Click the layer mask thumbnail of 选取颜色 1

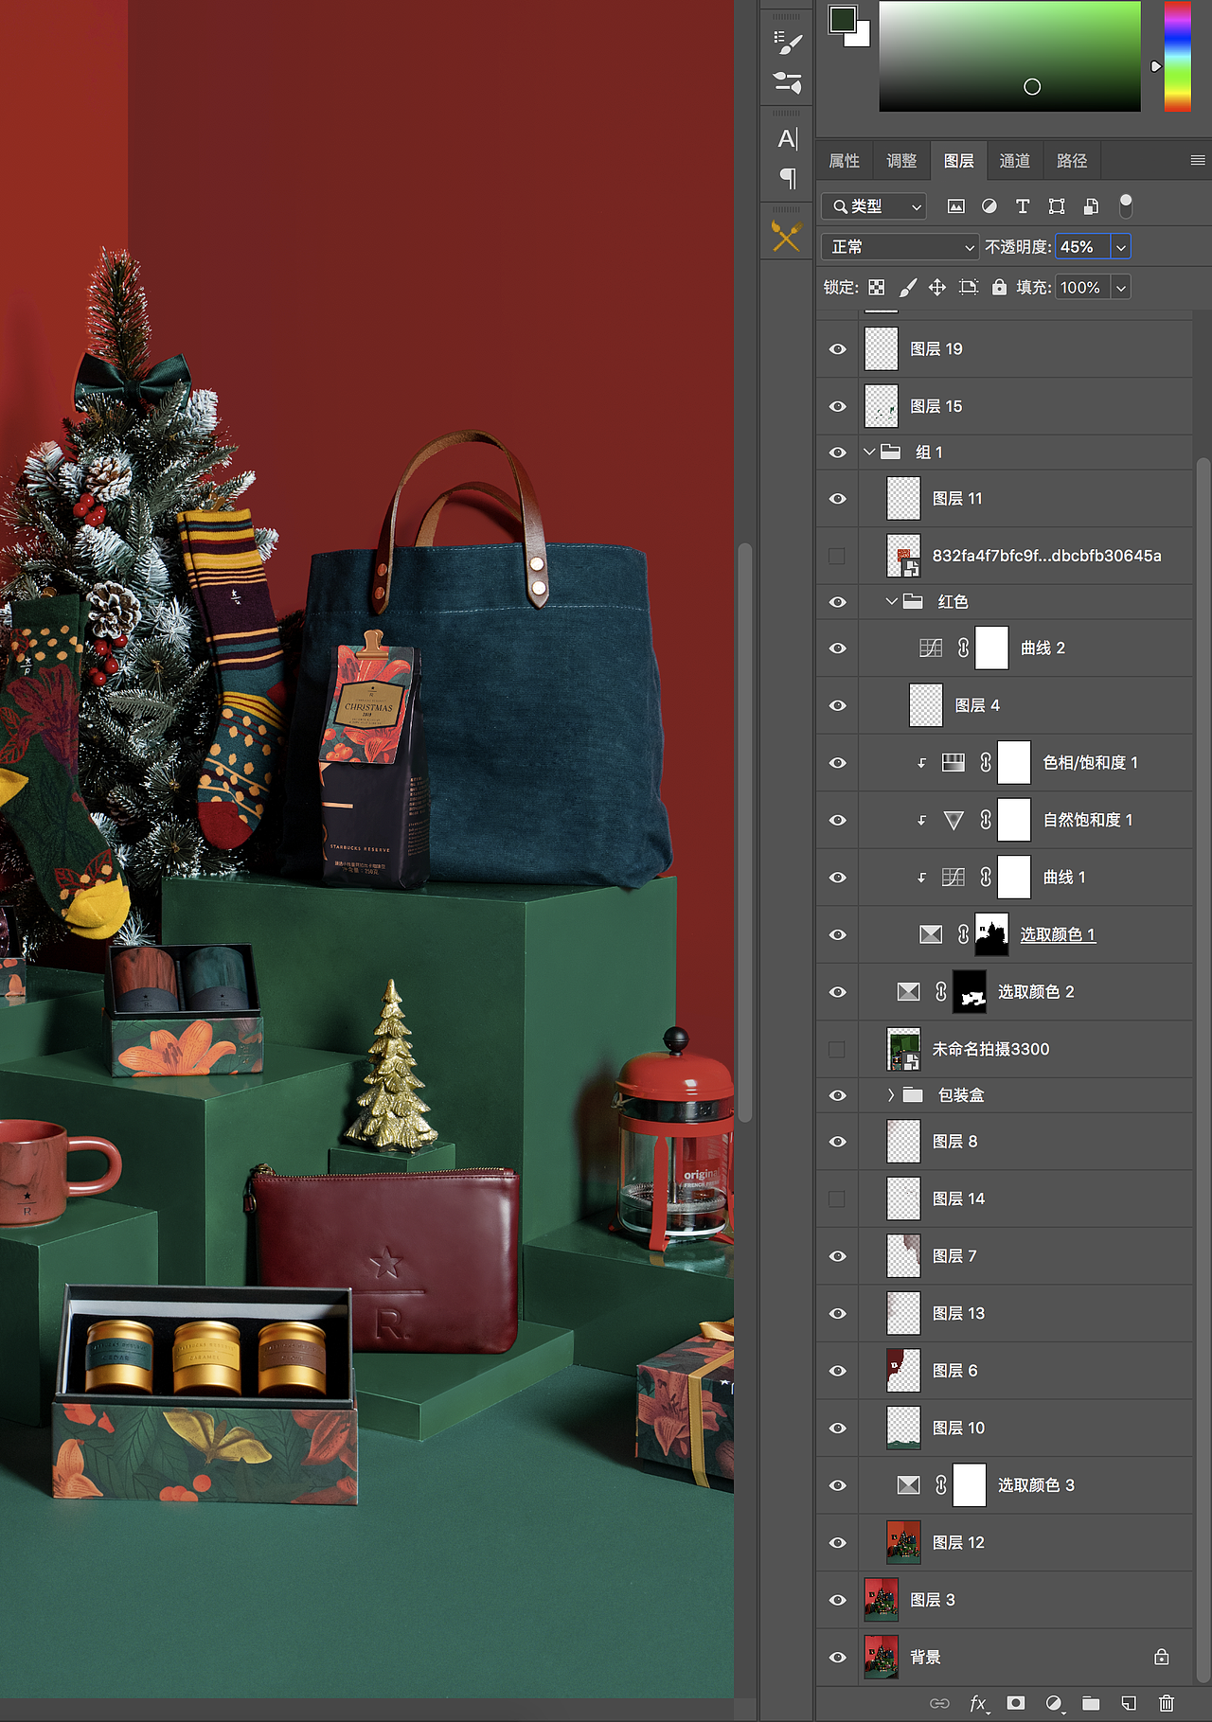coord(991,934)
